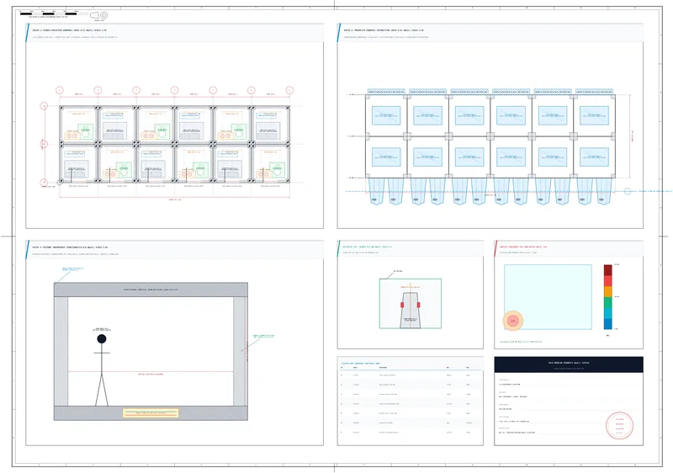Click the elevation view title header top right

tap(490, 33)
